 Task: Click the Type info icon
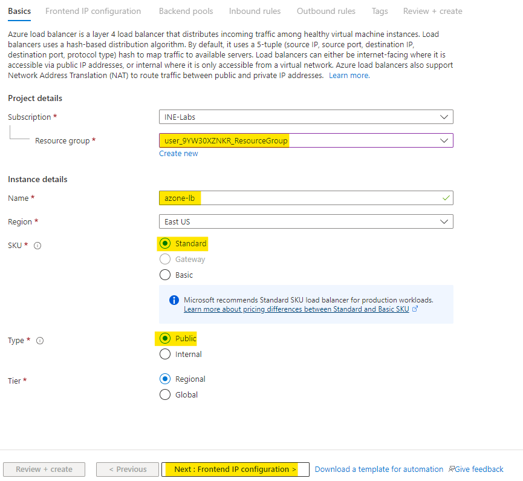[x=40, y=341]
